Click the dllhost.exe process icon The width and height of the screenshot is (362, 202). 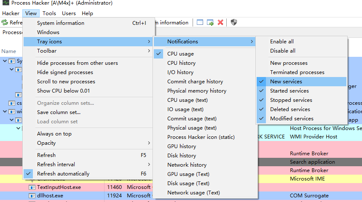click(32, 196)
